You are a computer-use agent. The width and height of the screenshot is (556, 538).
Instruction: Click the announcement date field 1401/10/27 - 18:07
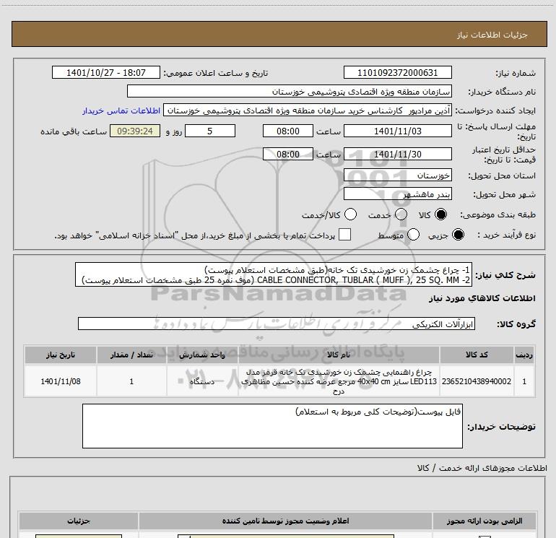(x=106, y=72)
